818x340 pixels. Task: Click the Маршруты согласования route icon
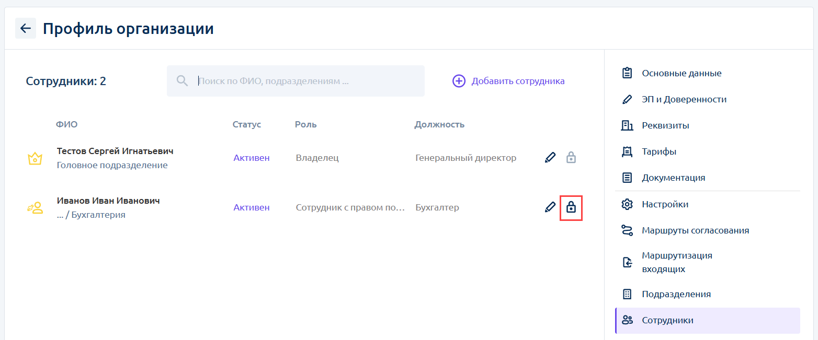pyautogui.click(x=627, y=230)
